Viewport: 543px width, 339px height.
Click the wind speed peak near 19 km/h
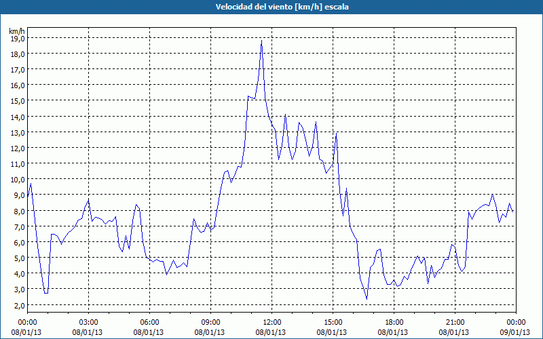pyautogui.click(x=261, y=41)
